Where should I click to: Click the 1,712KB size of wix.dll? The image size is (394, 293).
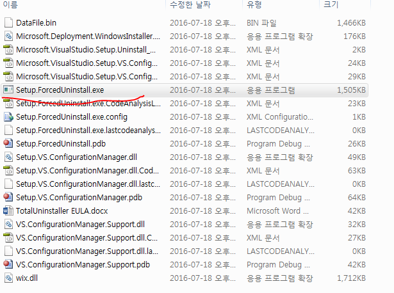[x=351, y=278]
